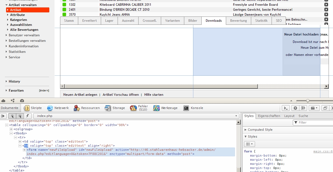Viewport: 333px width, 172px height.
Task: Expand the colgroup node in DOM tree
Action: tap(11, 129)
